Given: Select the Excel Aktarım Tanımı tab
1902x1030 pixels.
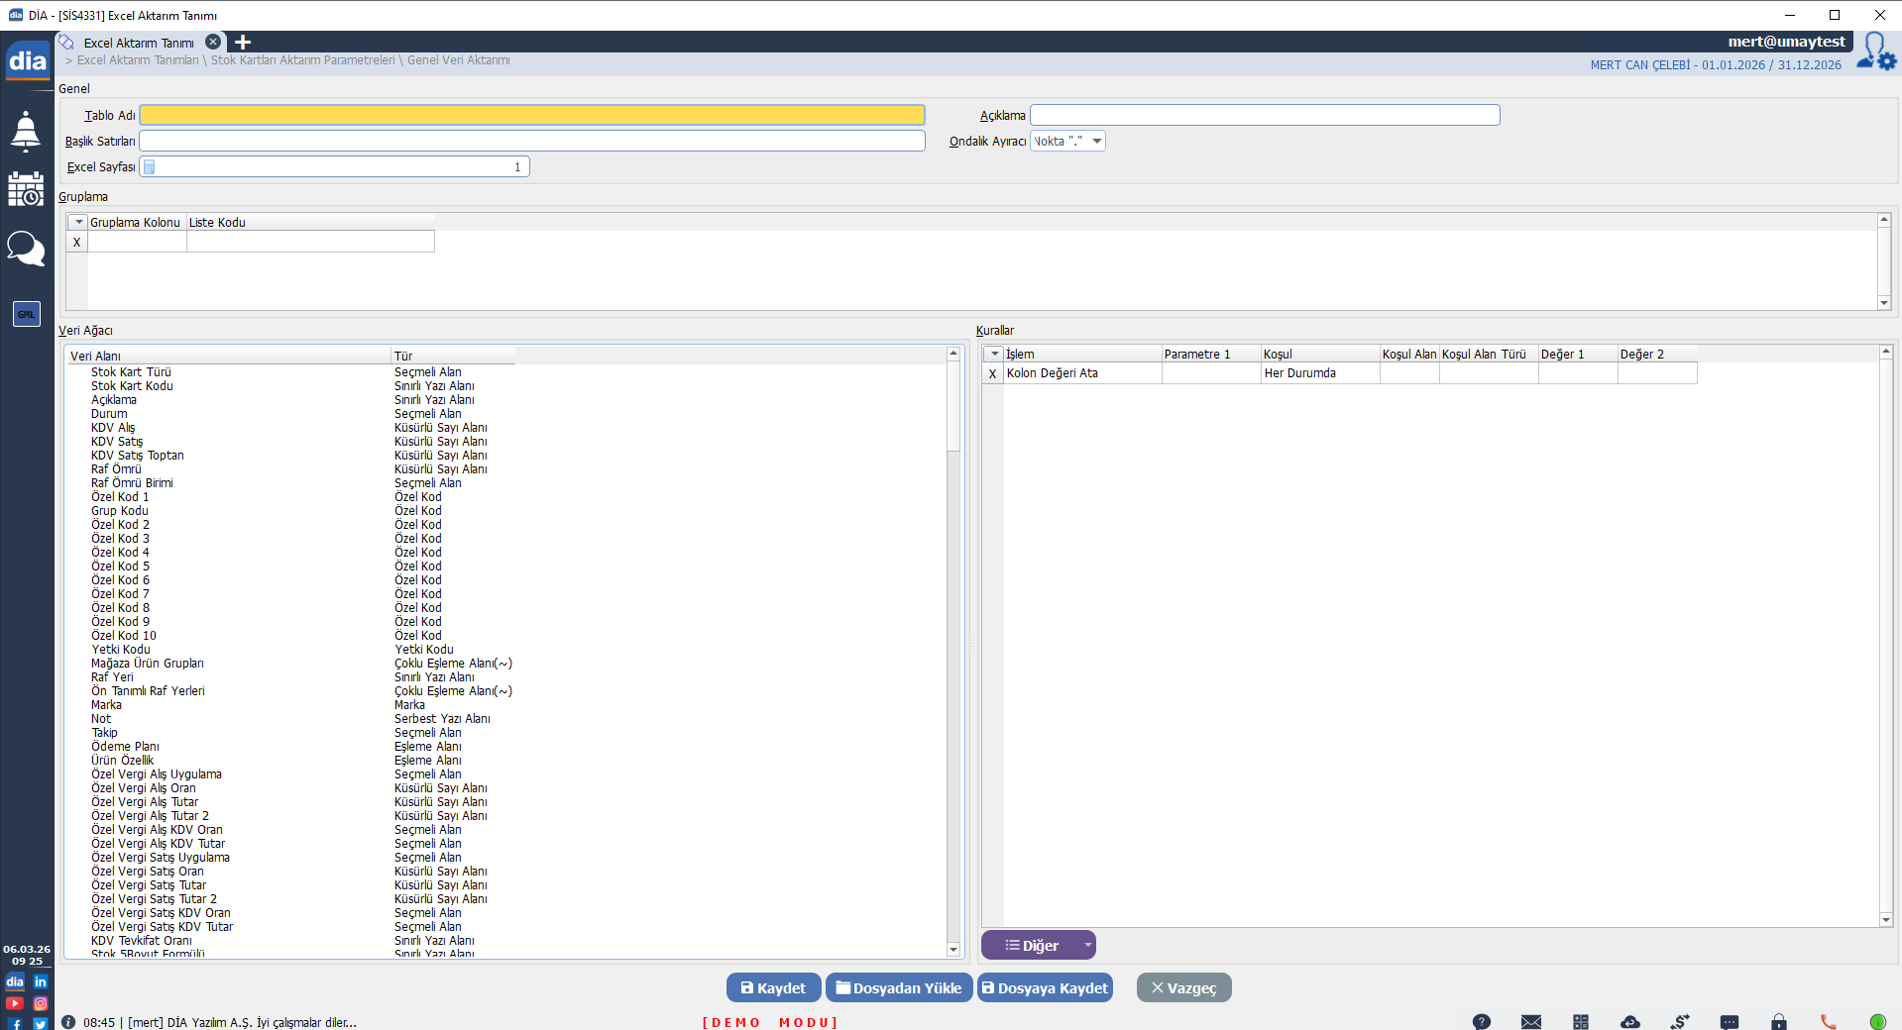Looking at the screenshot, I should pyautogui.click(x=139, y=43).
